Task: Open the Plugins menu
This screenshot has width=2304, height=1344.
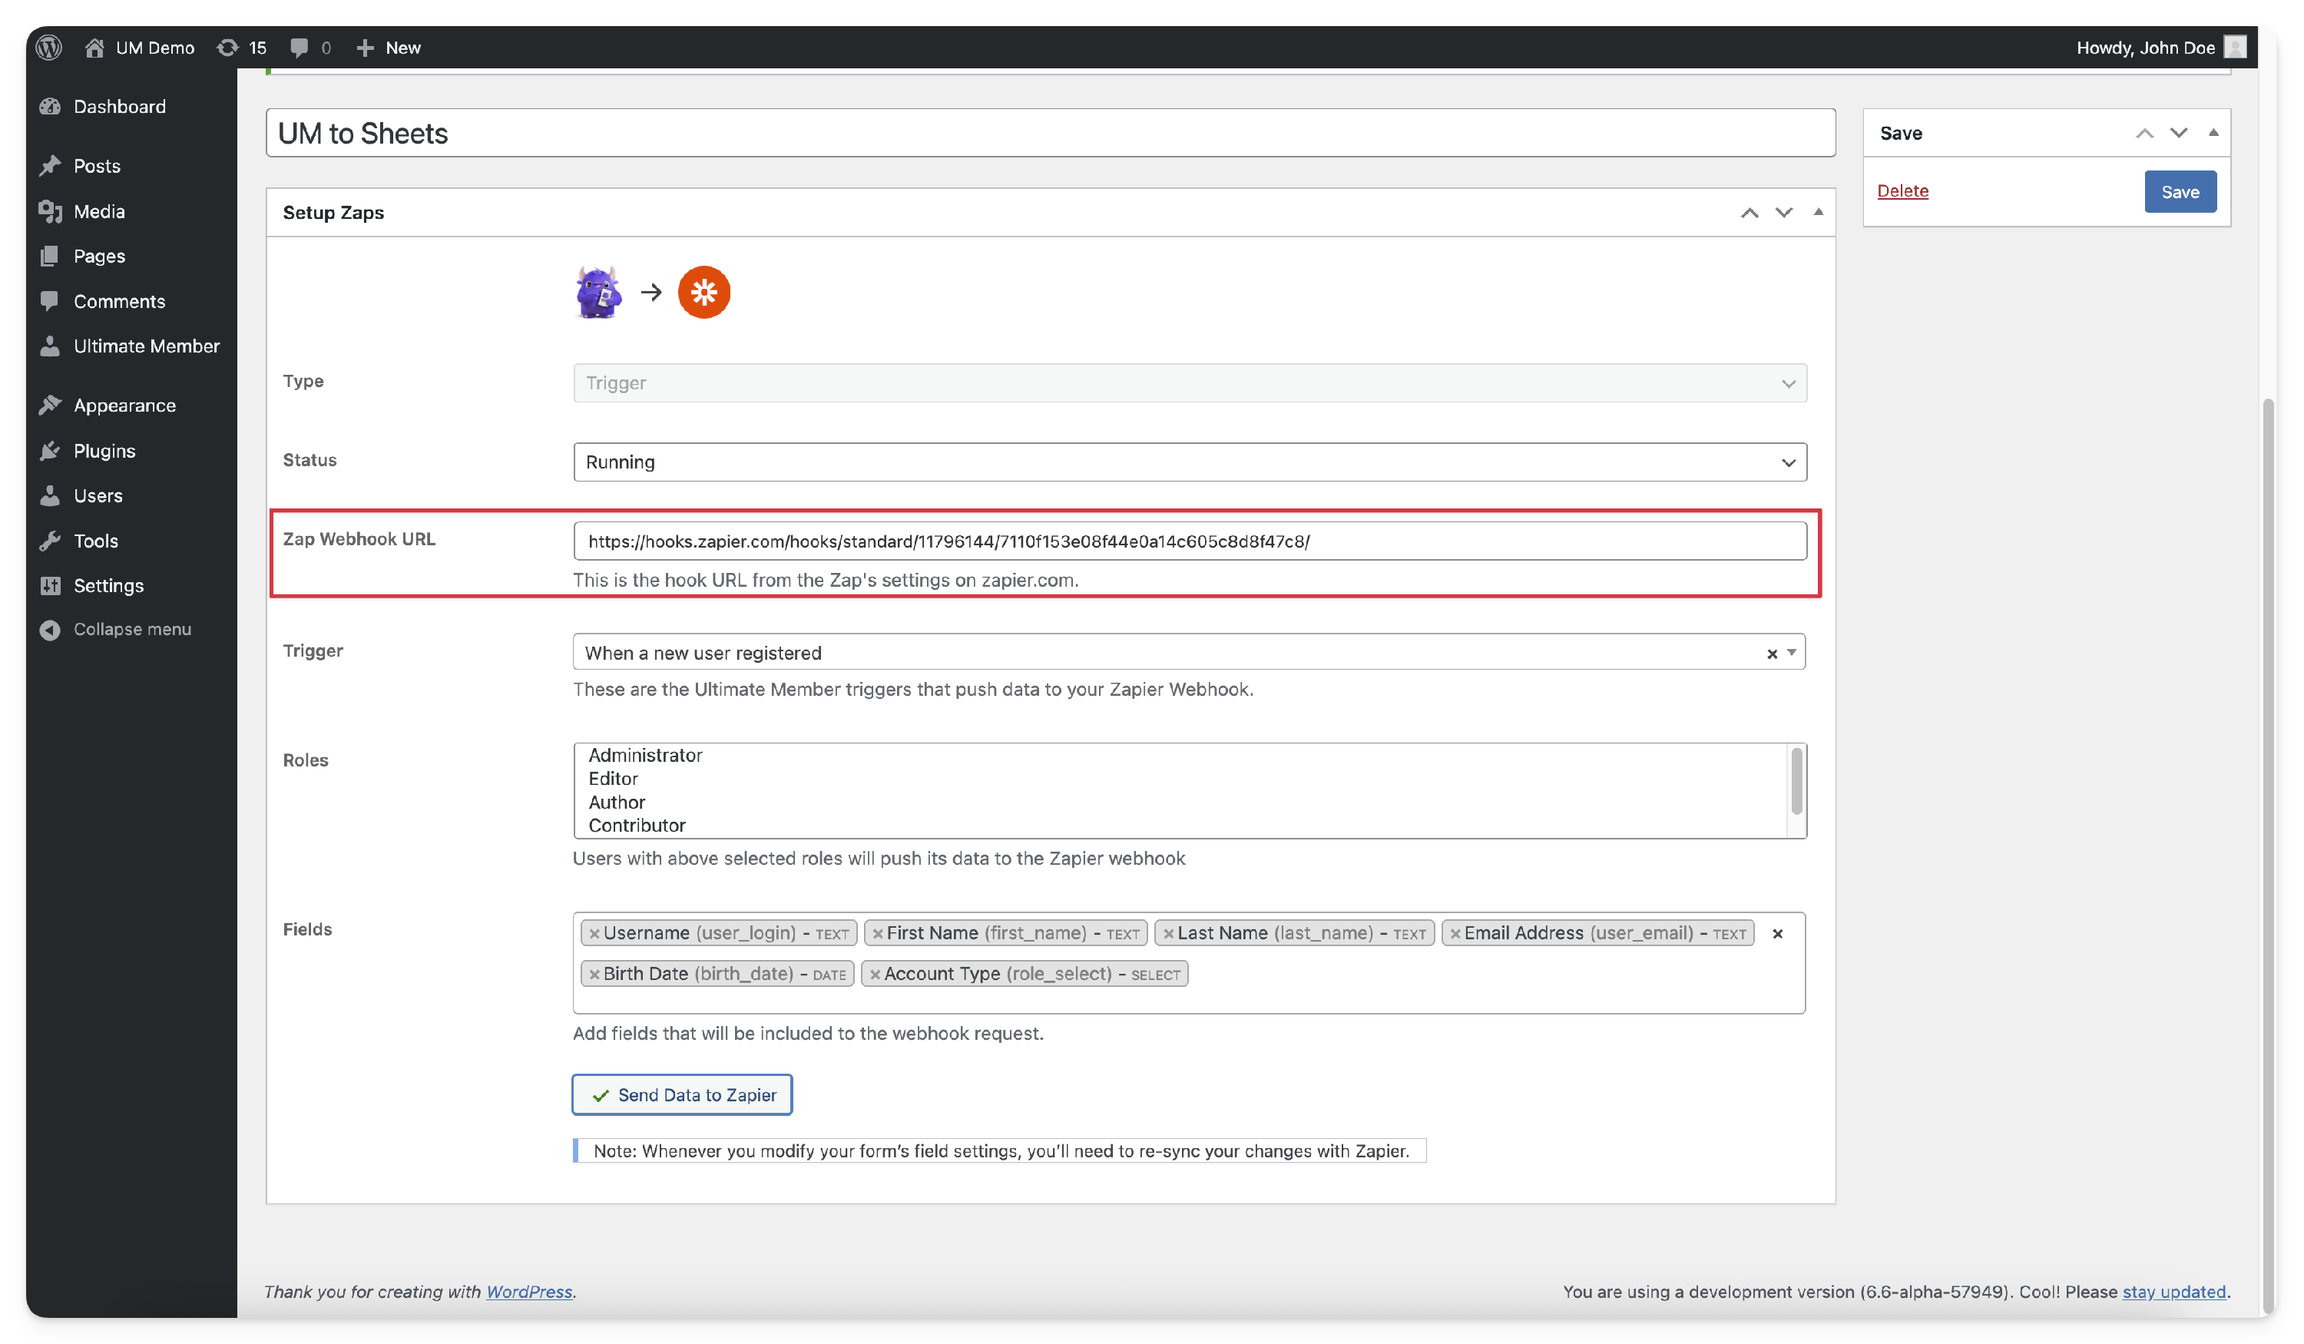Action: click(x=104, y=451)
